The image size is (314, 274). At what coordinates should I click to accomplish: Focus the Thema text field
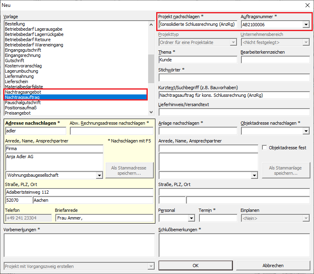(198, 60)
